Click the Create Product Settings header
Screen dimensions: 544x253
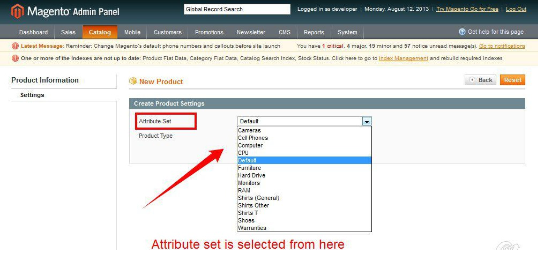(x=327, y=103)
